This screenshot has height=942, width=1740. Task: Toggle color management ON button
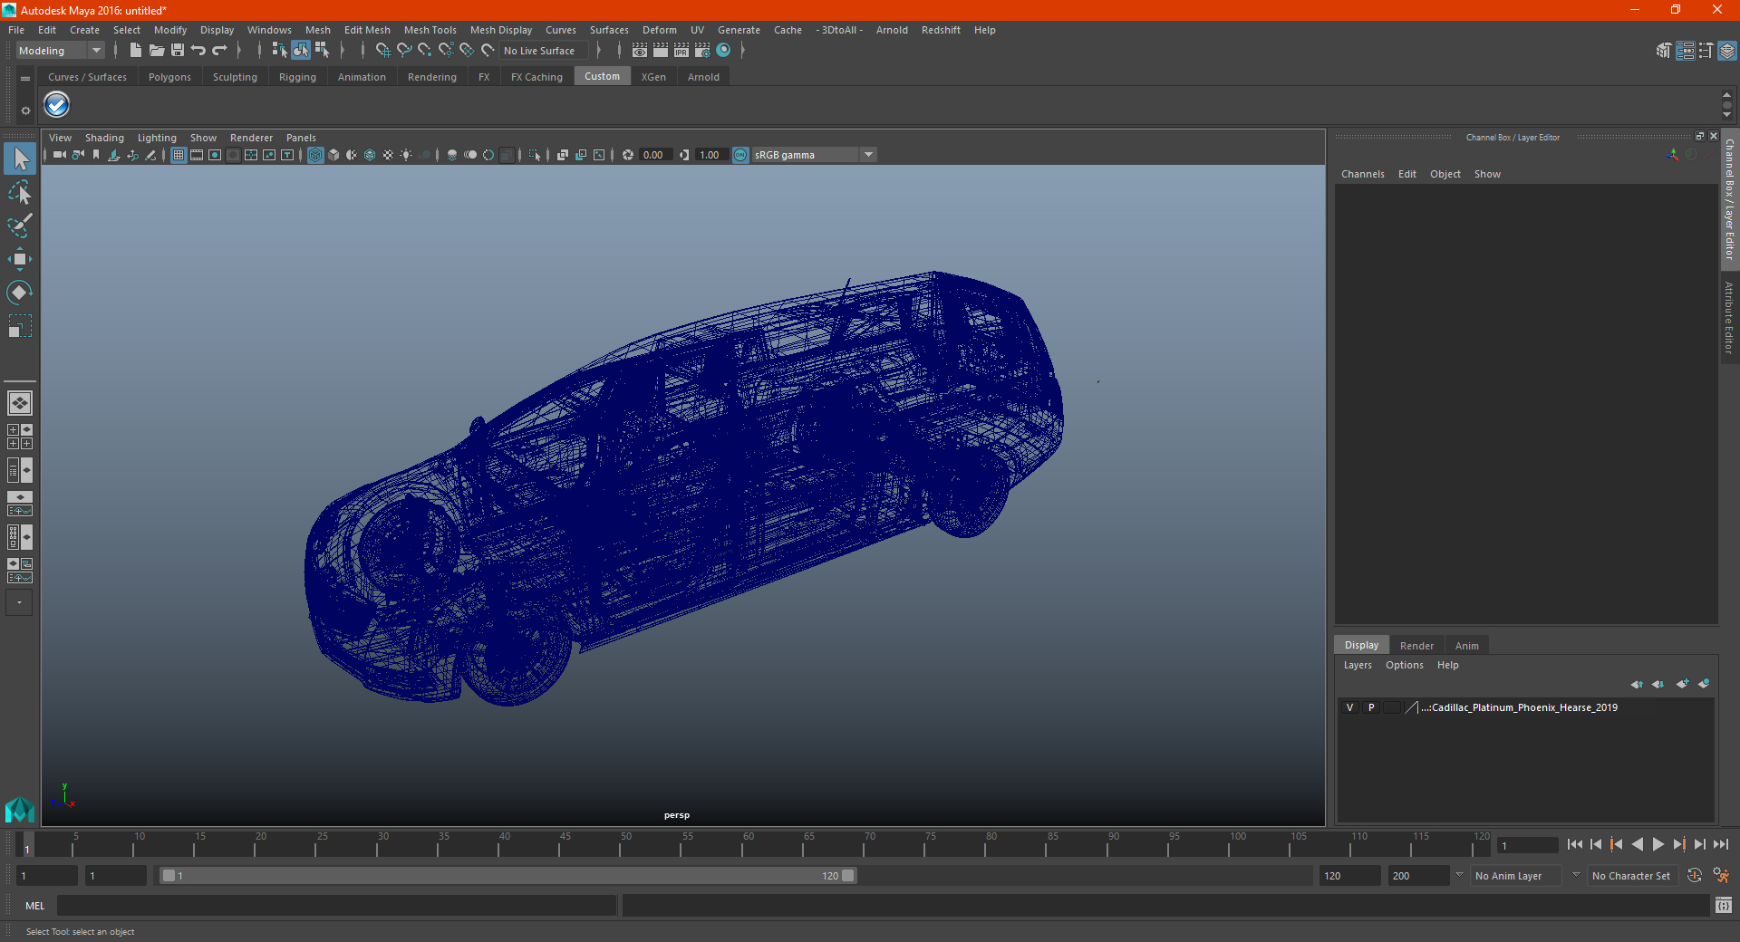click(x=740, y=155)
